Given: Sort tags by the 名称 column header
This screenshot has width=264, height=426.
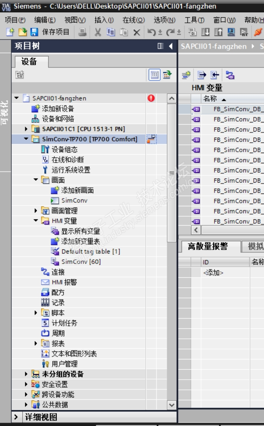Looking at the screenshot, I should [x=210, y=98].
